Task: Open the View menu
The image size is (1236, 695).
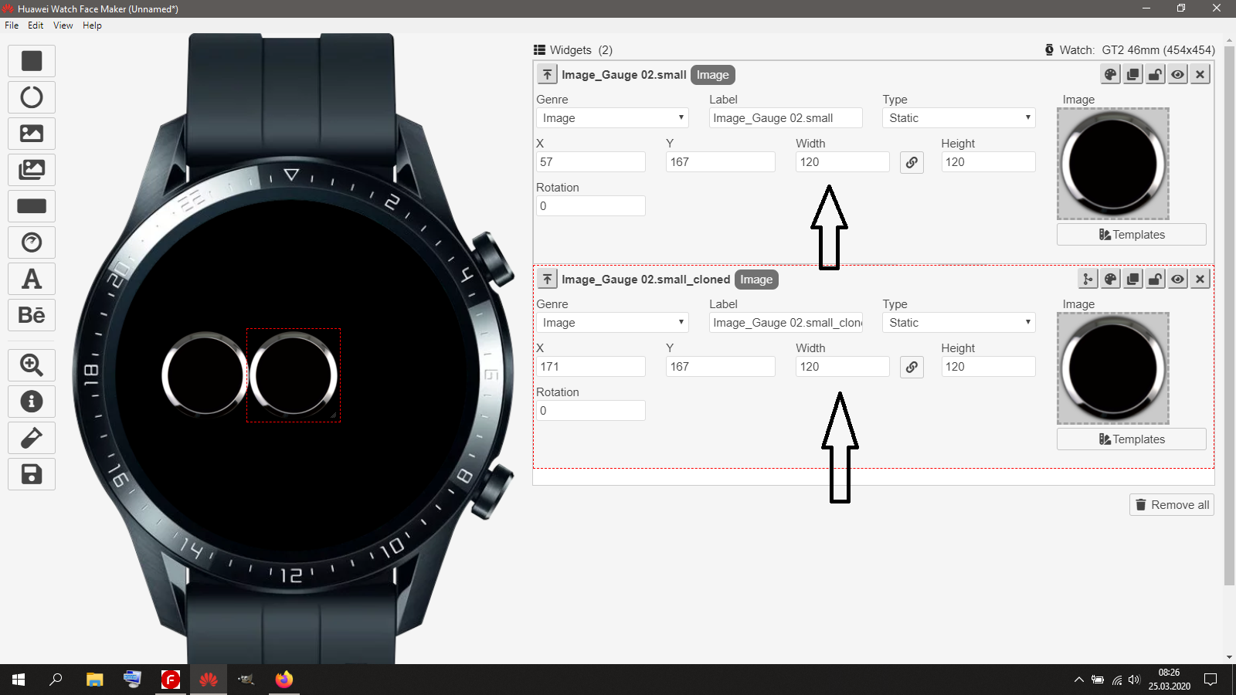Action: point(63,25)
